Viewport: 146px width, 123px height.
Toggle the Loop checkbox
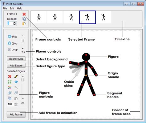click(10, 50)
